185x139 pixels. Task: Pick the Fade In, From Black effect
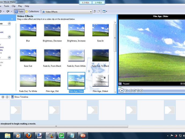click(52, 55)
